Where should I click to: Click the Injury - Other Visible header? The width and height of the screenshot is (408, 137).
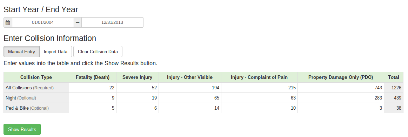pyautogui.click(x=190, y=77)
